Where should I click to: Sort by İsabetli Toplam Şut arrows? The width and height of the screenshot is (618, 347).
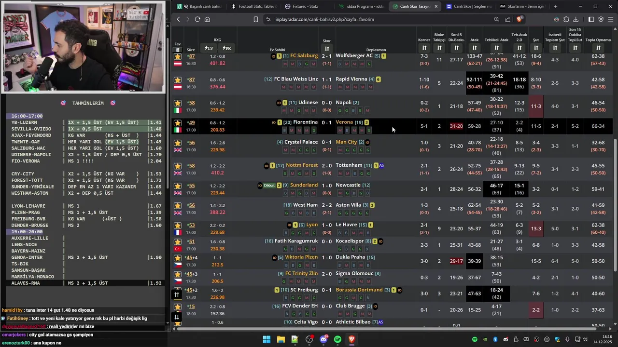point(555,48)
